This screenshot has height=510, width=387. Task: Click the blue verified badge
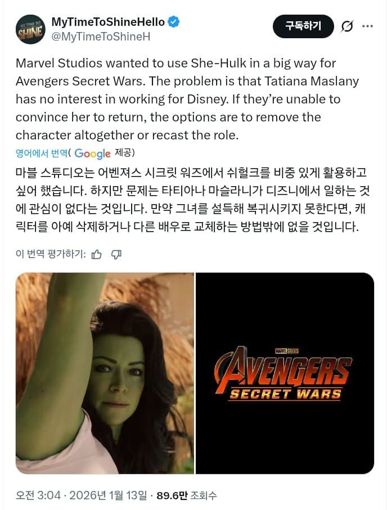click(x=173, y=22)
